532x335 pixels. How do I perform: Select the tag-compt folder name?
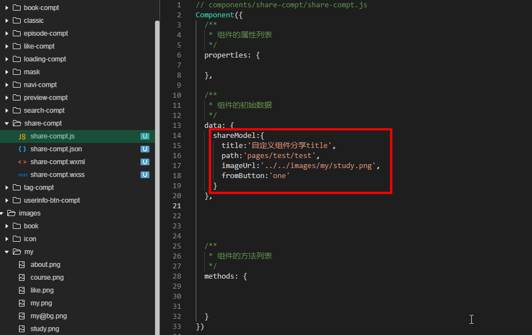(x=38, y=188)
